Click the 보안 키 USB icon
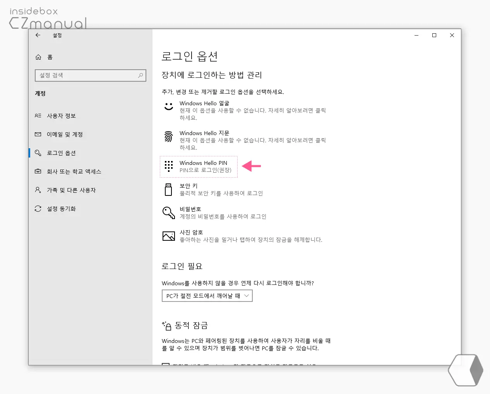The image size is (490, 394). click(168, 190)
